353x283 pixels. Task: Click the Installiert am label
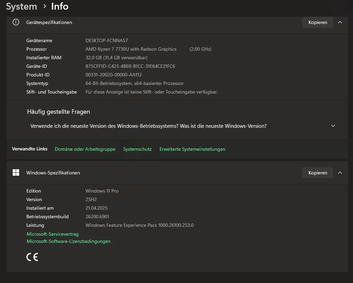40,208
